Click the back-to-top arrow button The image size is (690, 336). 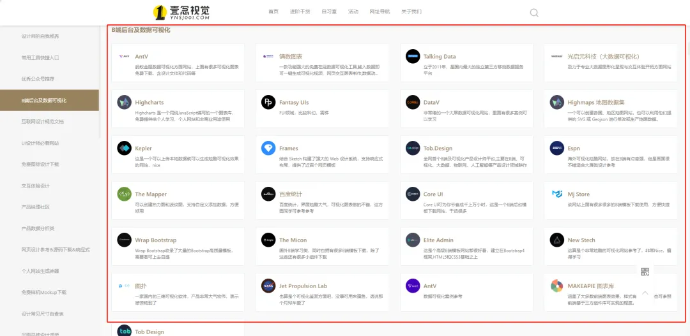645,293
